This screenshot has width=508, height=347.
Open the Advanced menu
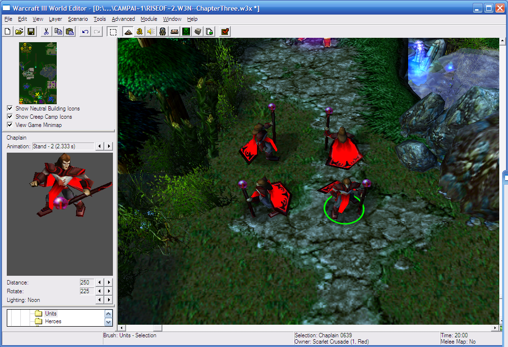point(123,19)
